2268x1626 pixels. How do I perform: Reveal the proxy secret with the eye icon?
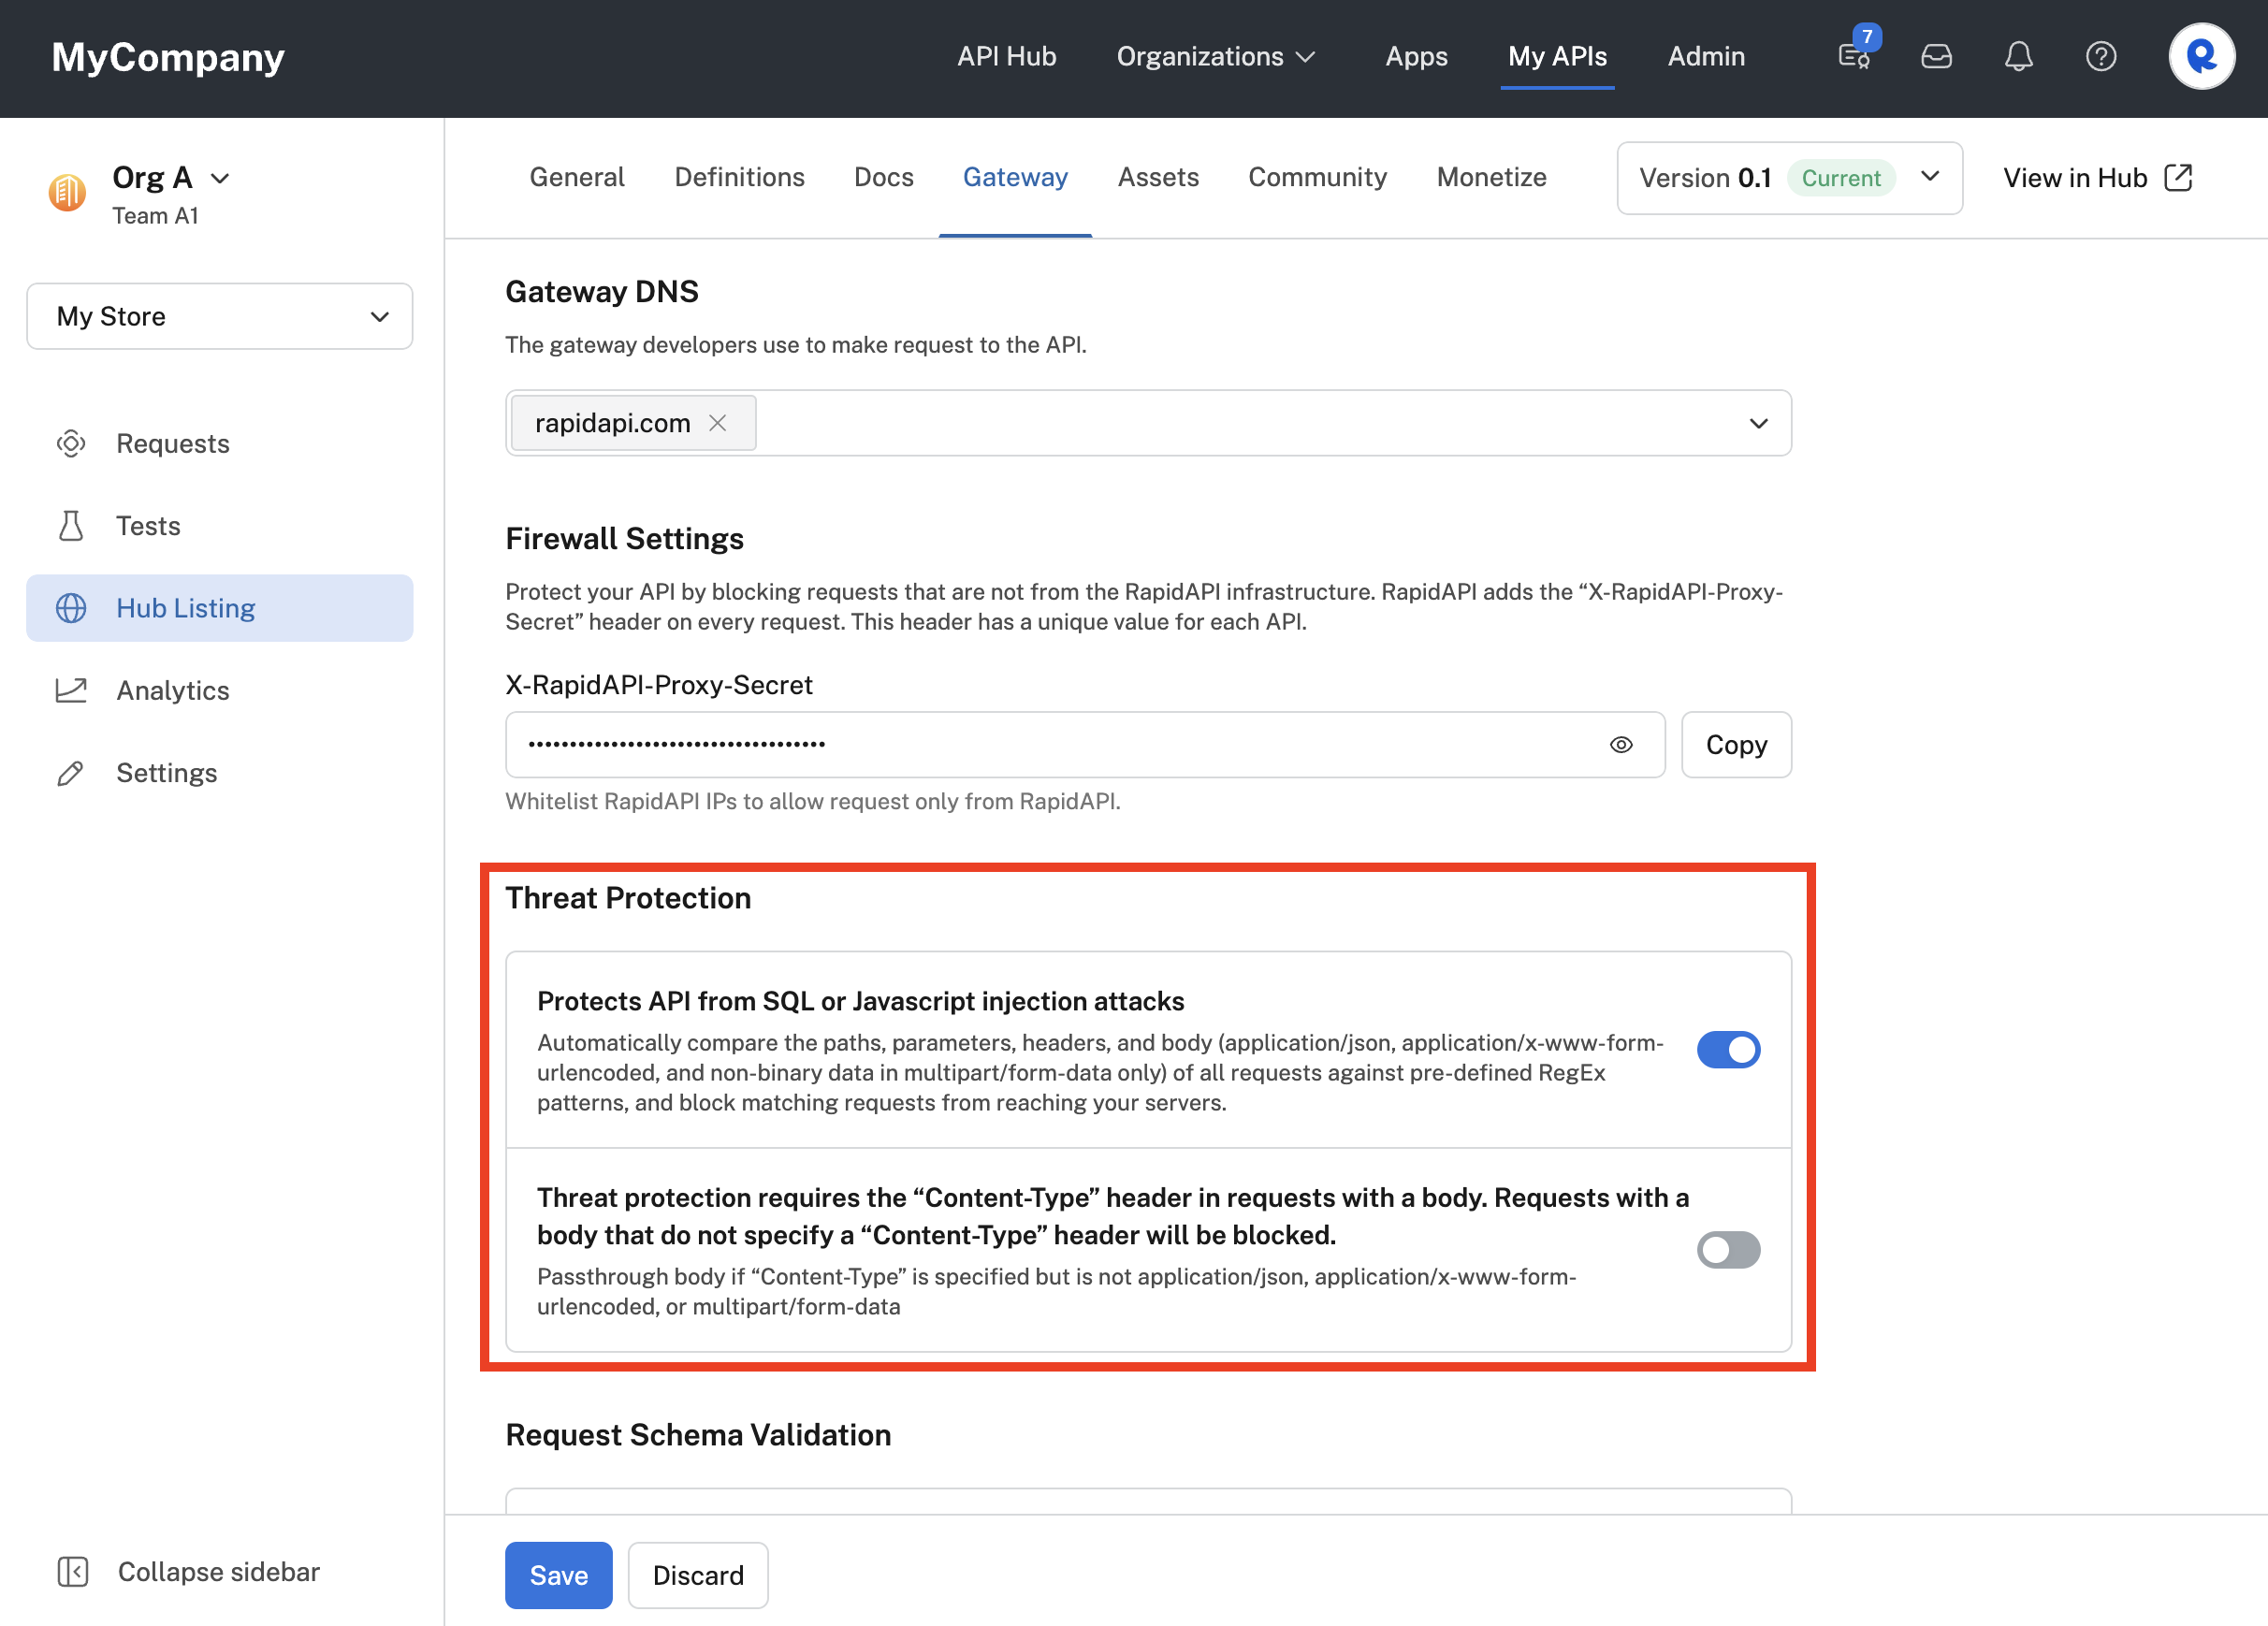[1621, 744]
